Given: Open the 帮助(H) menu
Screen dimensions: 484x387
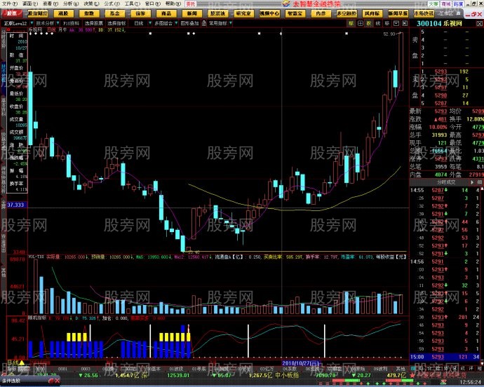Looking at the screenshot, I should click(x=173, y=4).
